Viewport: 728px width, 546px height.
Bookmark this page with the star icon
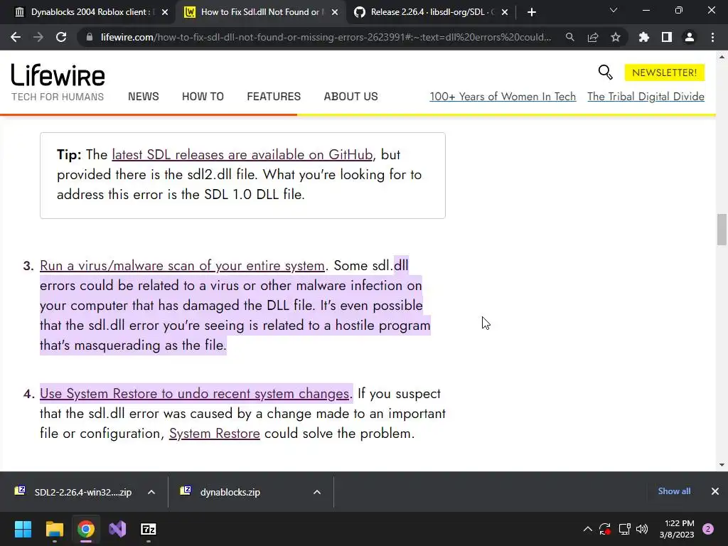[615, 37]
